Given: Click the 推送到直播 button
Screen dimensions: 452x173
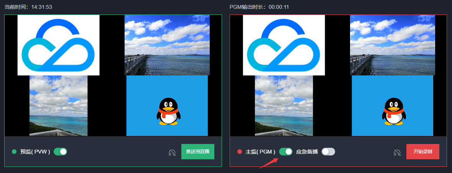Looking at the screenshot, I should point(198,152).
